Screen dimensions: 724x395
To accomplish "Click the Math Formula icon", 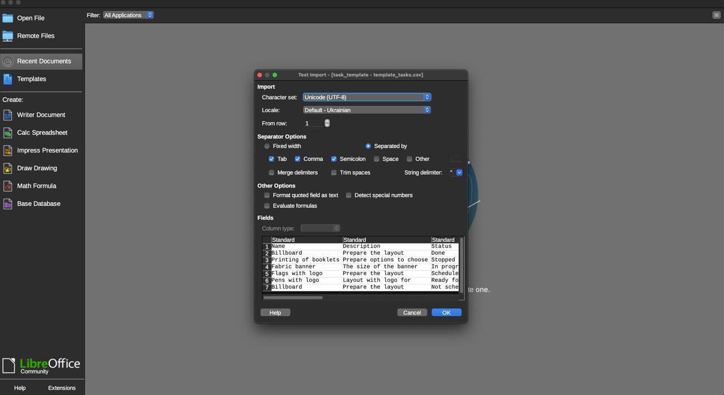I will pos(7,186).
